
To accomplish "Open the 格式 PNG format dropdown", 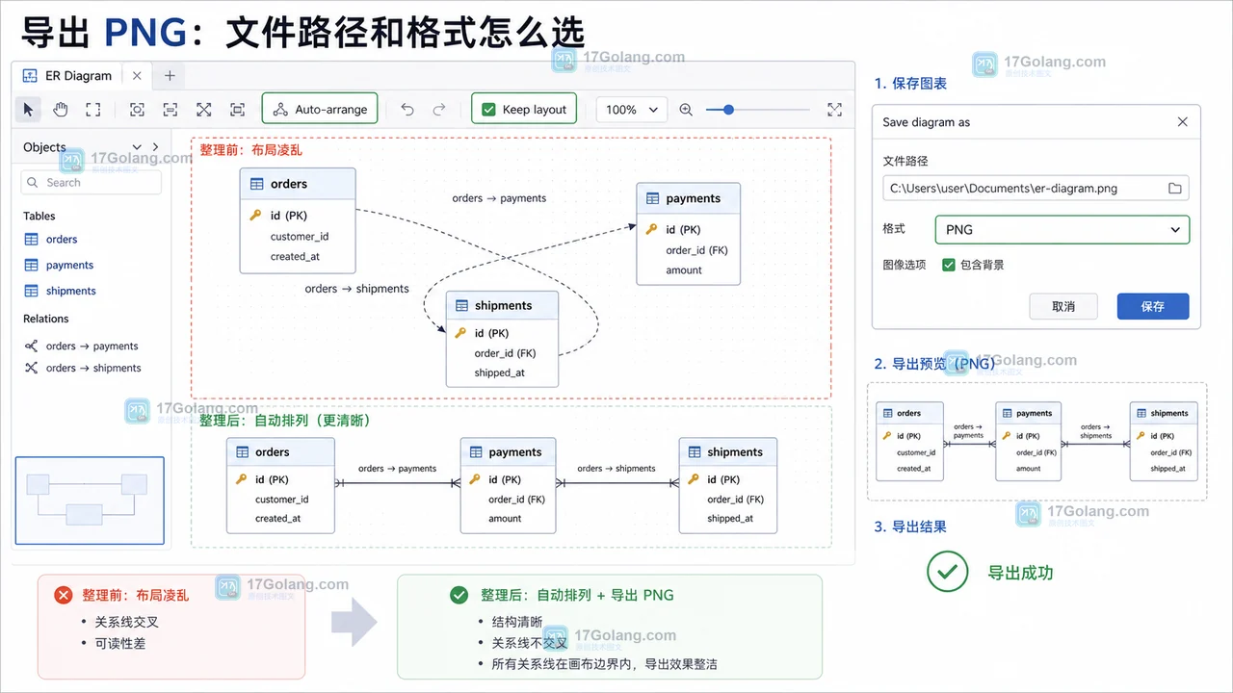I will (1062, 230).
